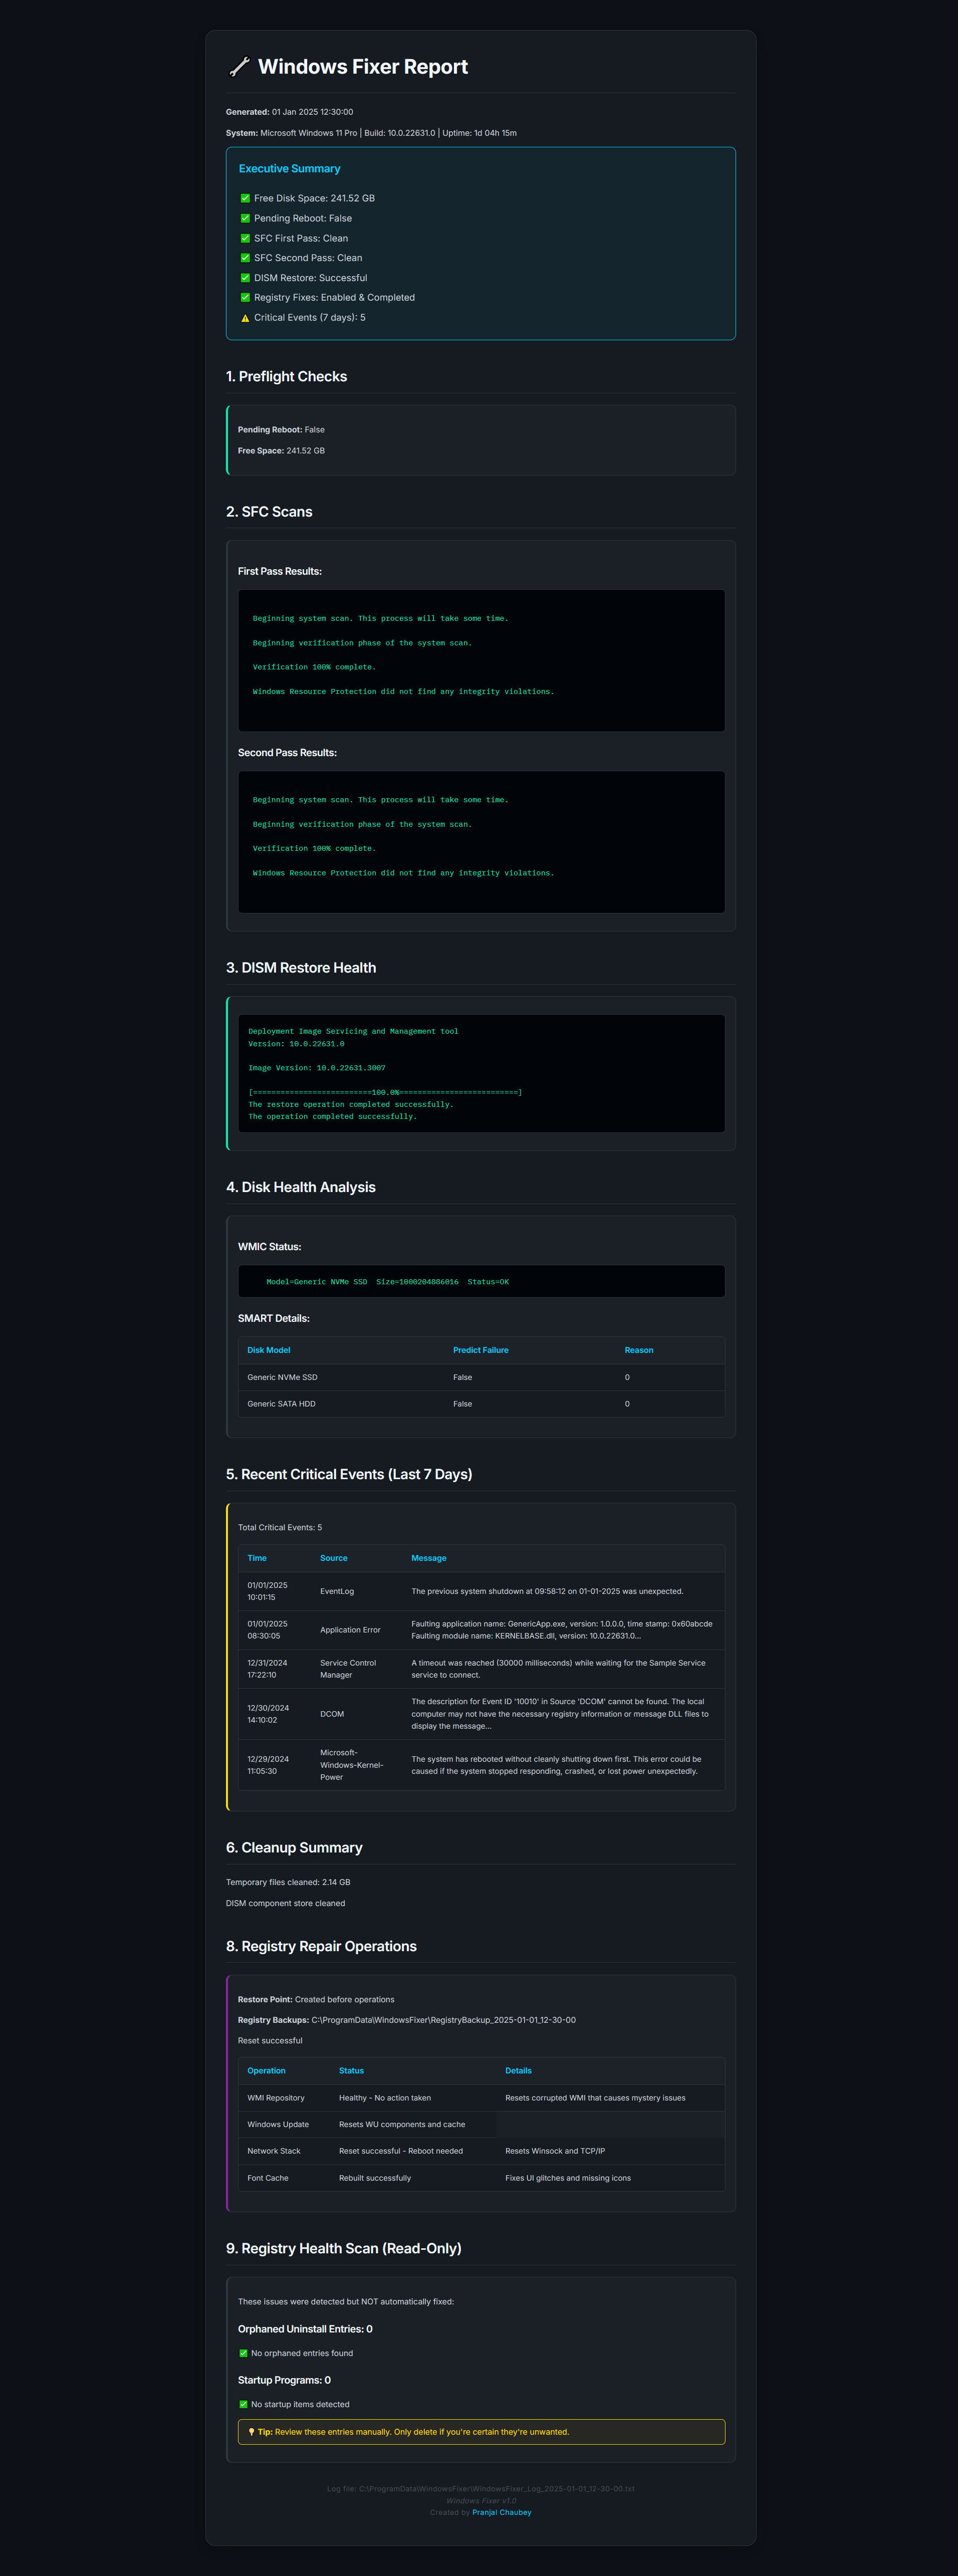Click the Free Space: 241.52 GB preflight entry
This screenshot has width=958, height=2576.
pos(281,451)
